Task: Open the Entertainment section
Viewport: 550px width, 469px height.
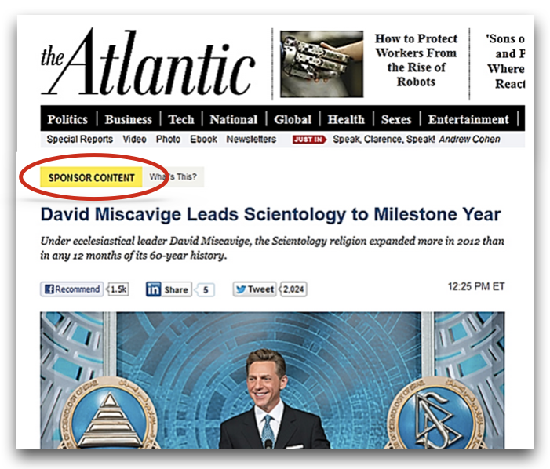Action: click(468, 119)
